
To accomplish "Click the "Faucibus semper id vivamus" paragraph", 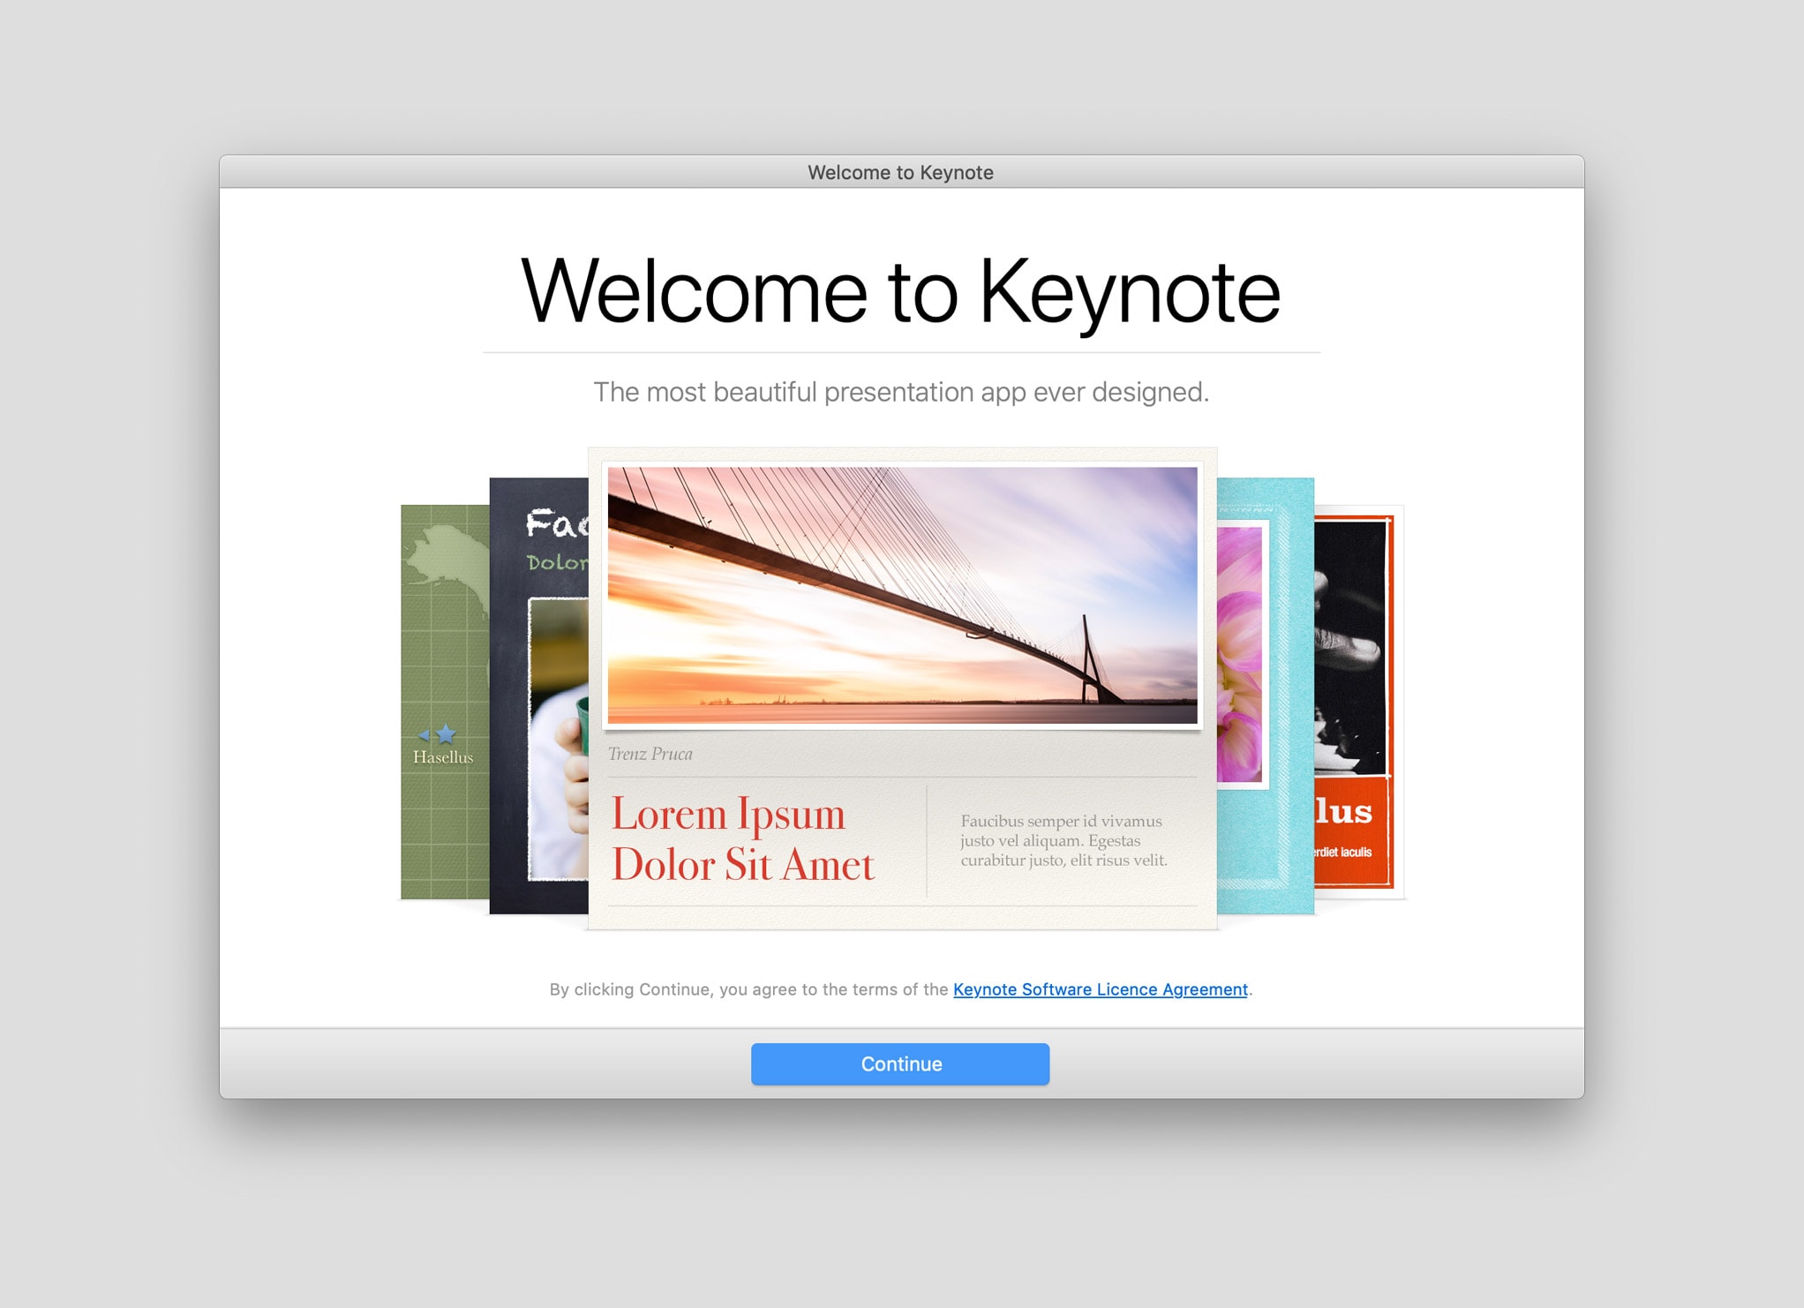I will (x=1063, y=840).
